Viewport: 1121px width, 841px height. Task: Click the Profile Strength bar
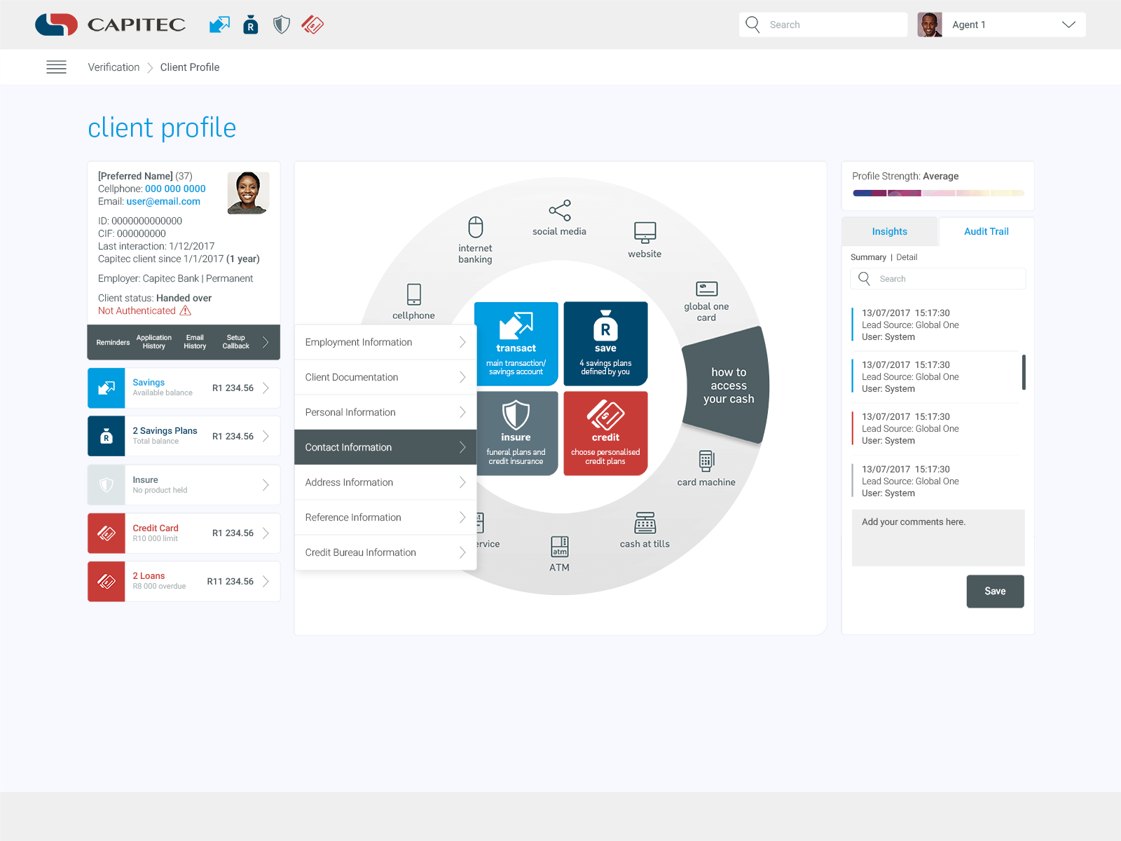click(x=938, y=193)
